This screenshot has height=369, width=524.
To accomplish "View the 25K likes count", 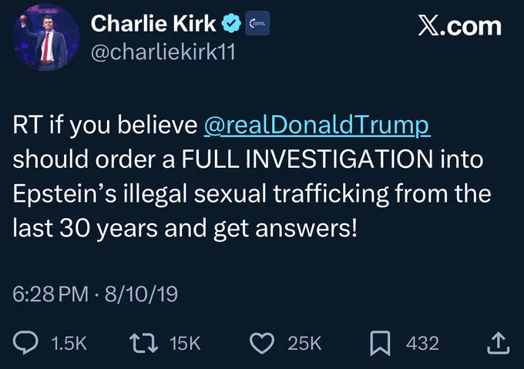I will (304, 343).
